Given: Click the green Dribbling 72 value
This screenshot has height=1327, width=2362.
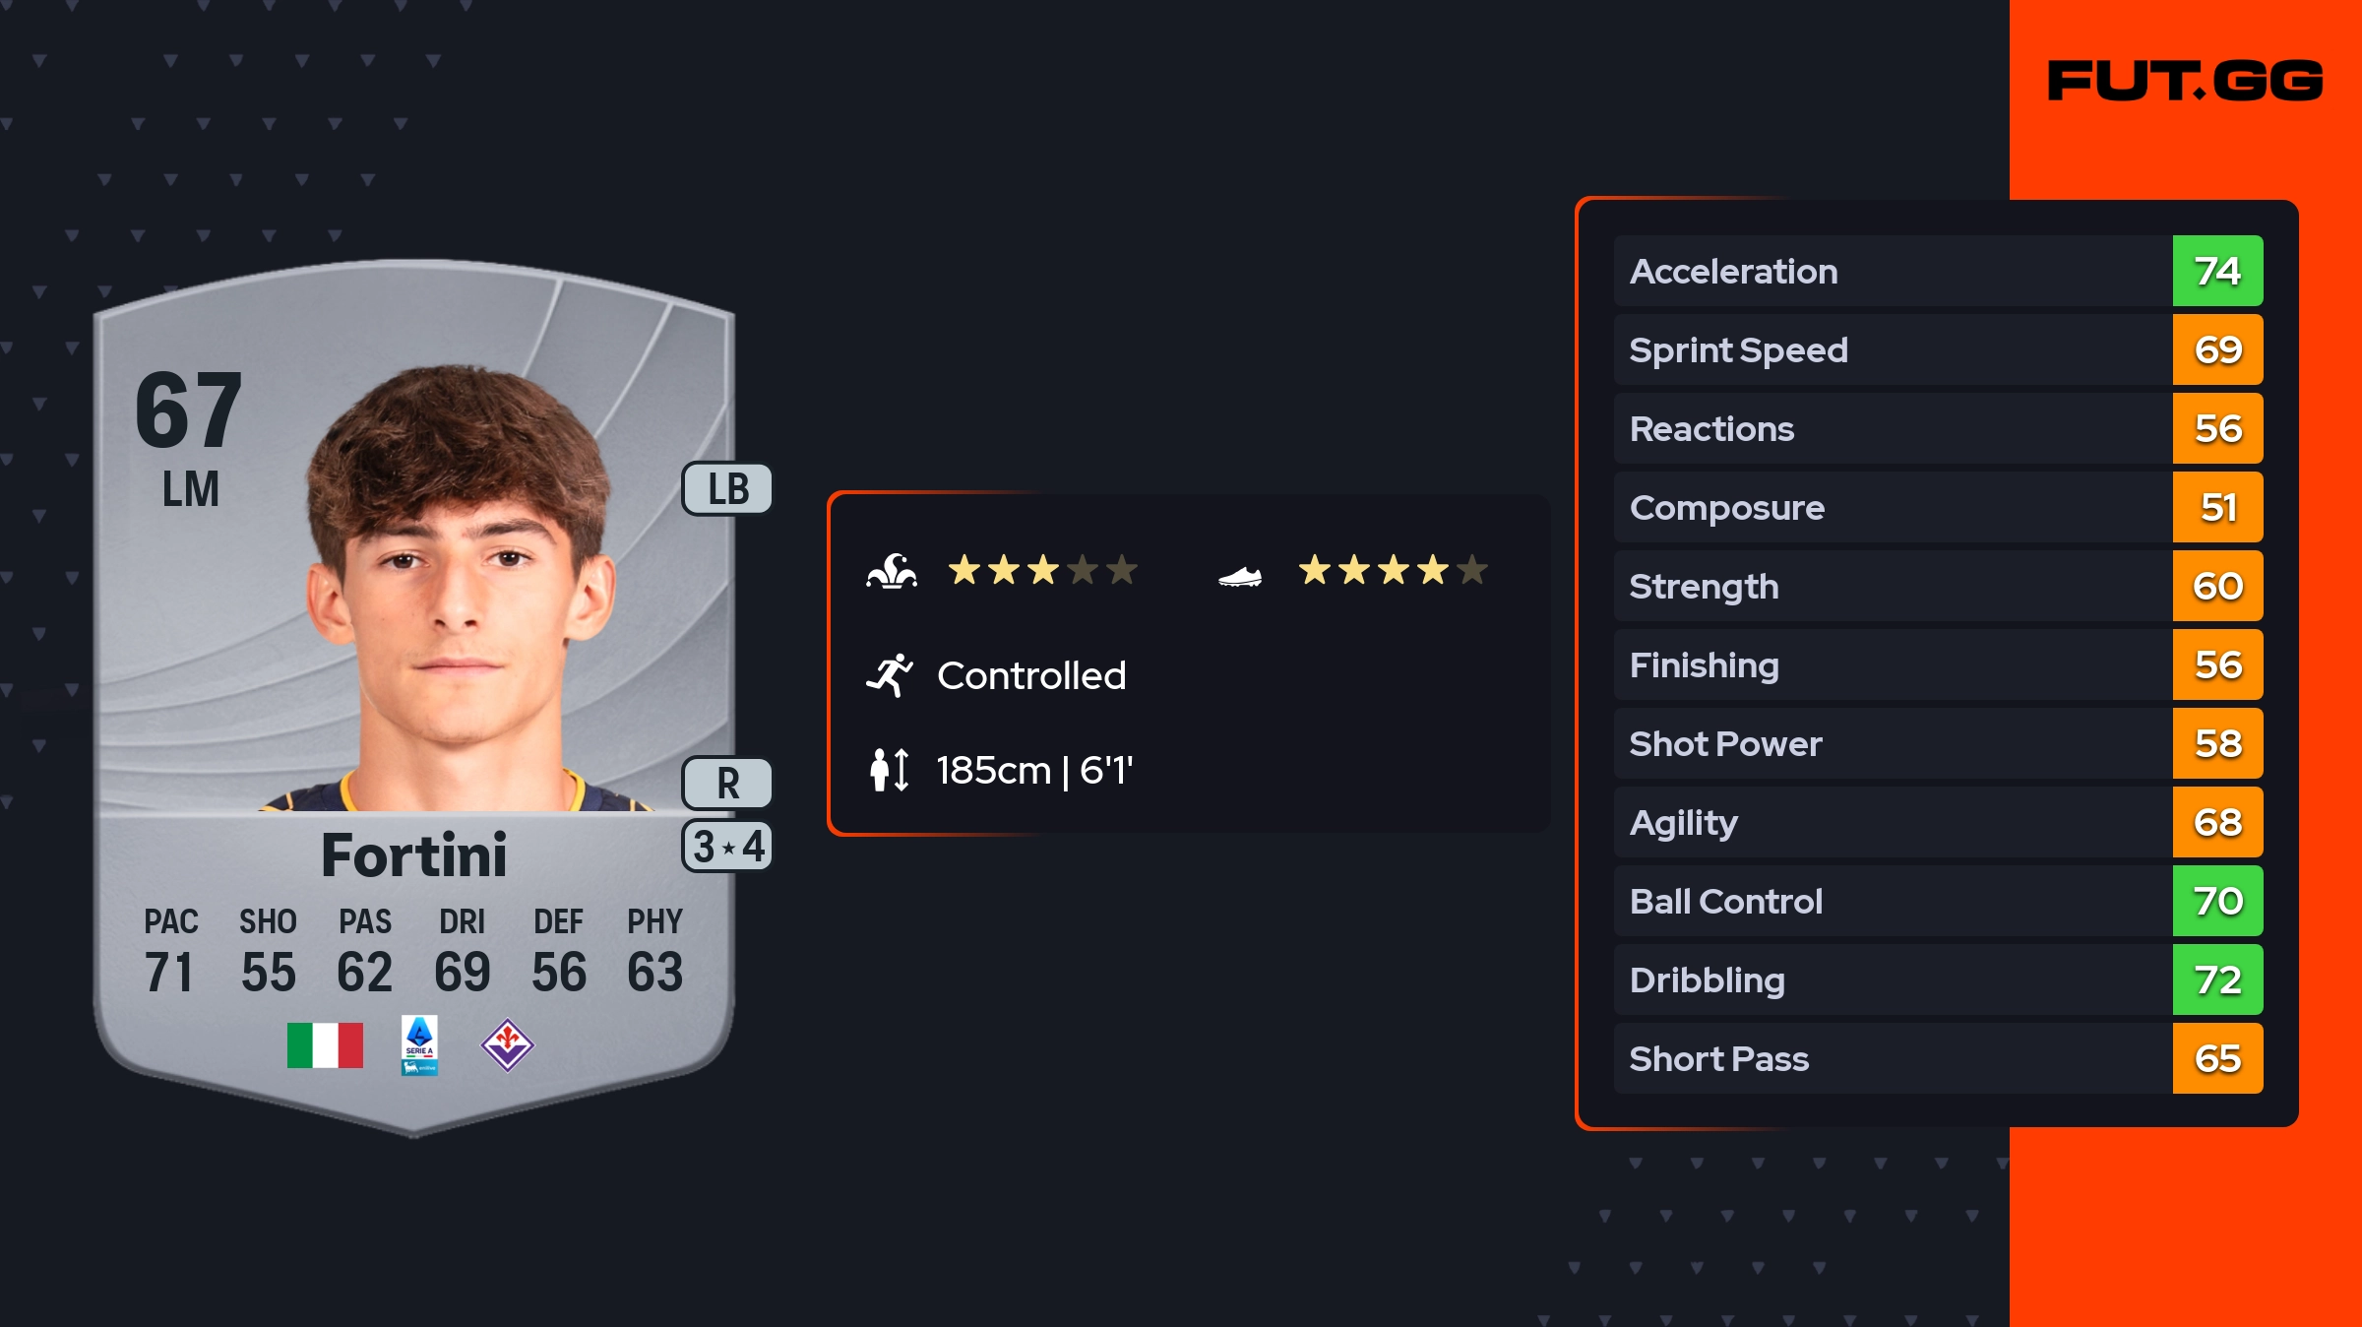Looking at the screenshot, I should coord(2217,979).
